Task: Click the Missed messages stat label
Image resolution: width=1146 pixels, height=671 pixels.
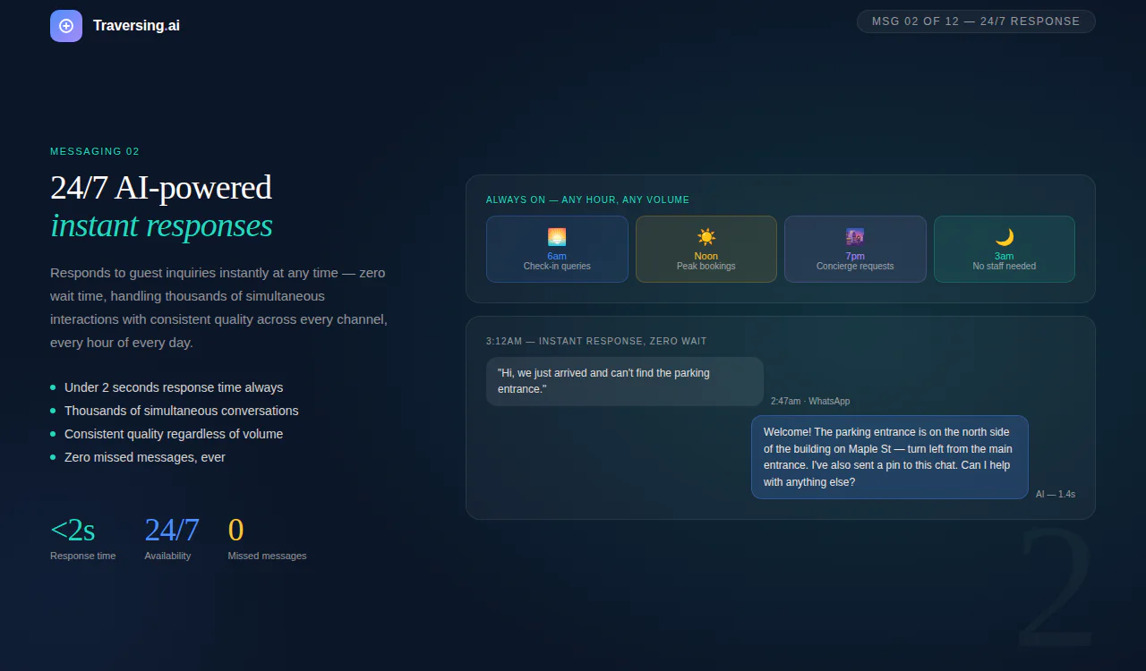Action: tap(267, 556)
